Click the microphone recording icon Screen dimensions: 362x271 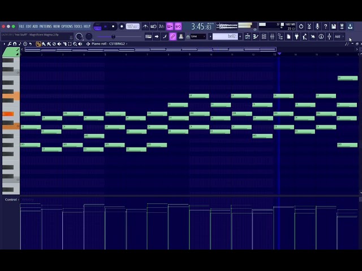pos(317,27)
